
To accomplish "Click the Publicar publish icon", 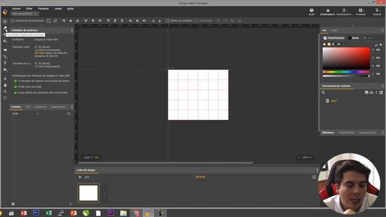I will (376, 11).
